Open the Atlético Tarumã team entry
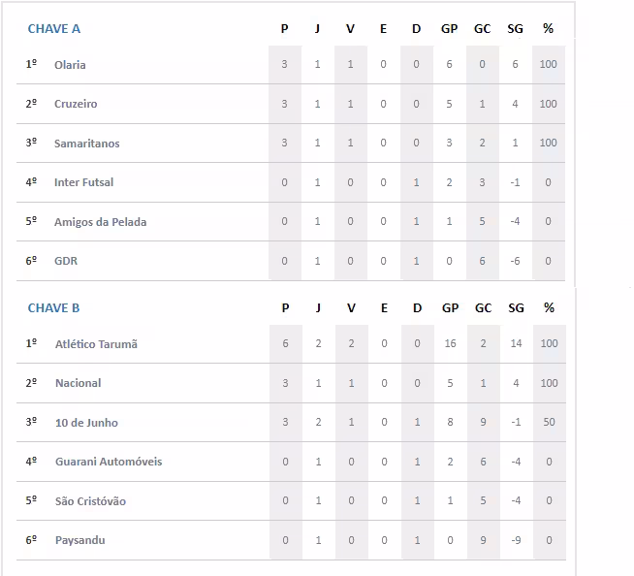 [x=95, y=344]
